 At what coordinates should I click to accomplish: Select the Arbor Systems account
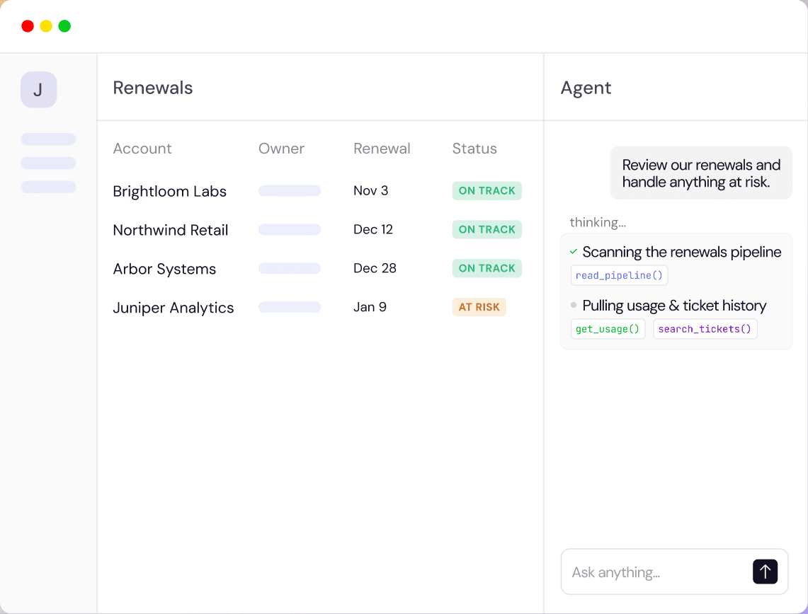(x=164, y=270)
